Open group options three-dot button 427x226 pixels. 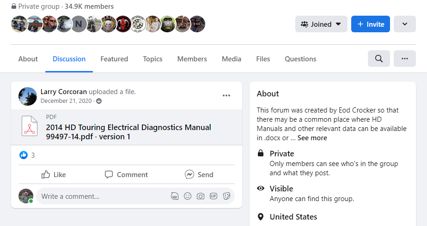point(404,59)
